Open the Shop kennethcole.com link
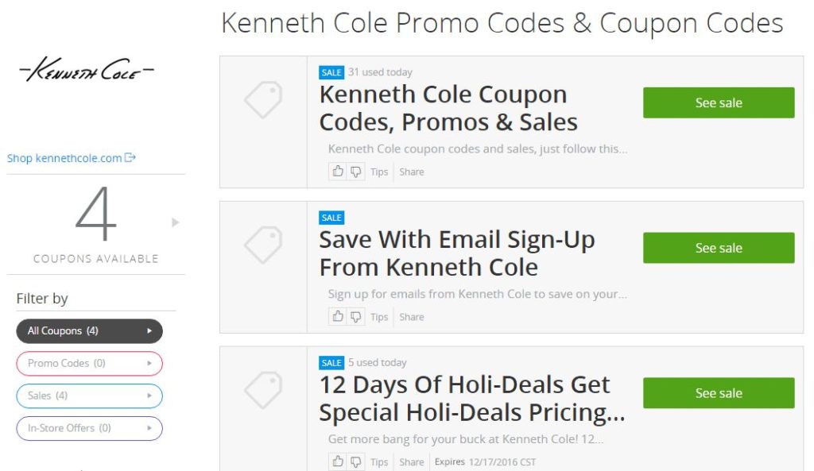 coord(64,158)
